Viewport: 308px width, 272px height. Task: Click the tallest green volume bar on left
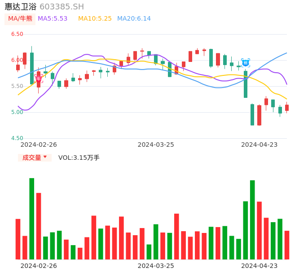click(32, 219)
